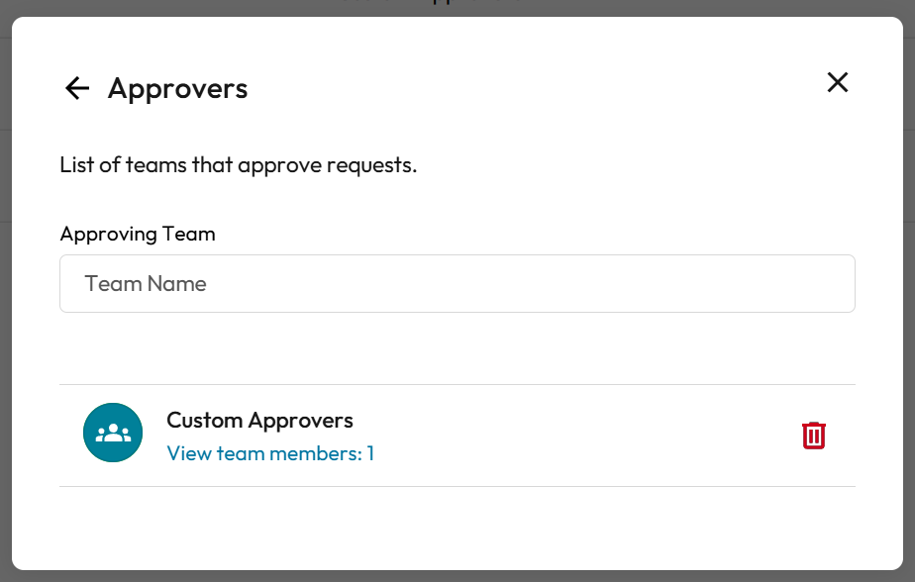The image size is (915, 582).
Task: Click the dimmed backdrop right of the dialog
Action: (909, 297)
